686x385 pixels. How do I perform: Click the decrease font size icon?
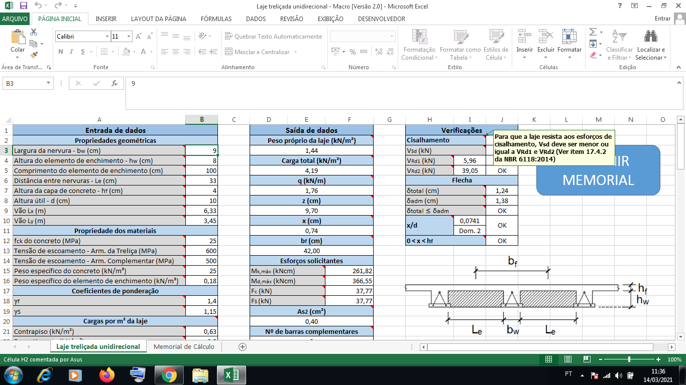(x=150, y=37)
